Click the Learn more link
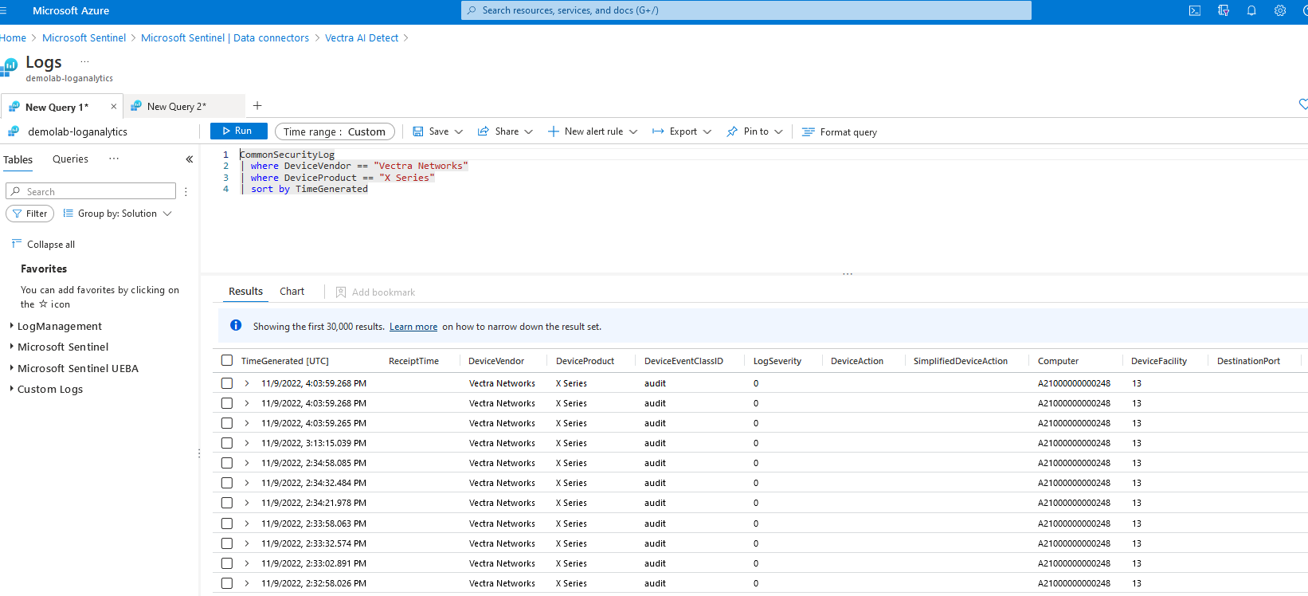The width and height of the screenshot is (1308, 596). [413, 327]
